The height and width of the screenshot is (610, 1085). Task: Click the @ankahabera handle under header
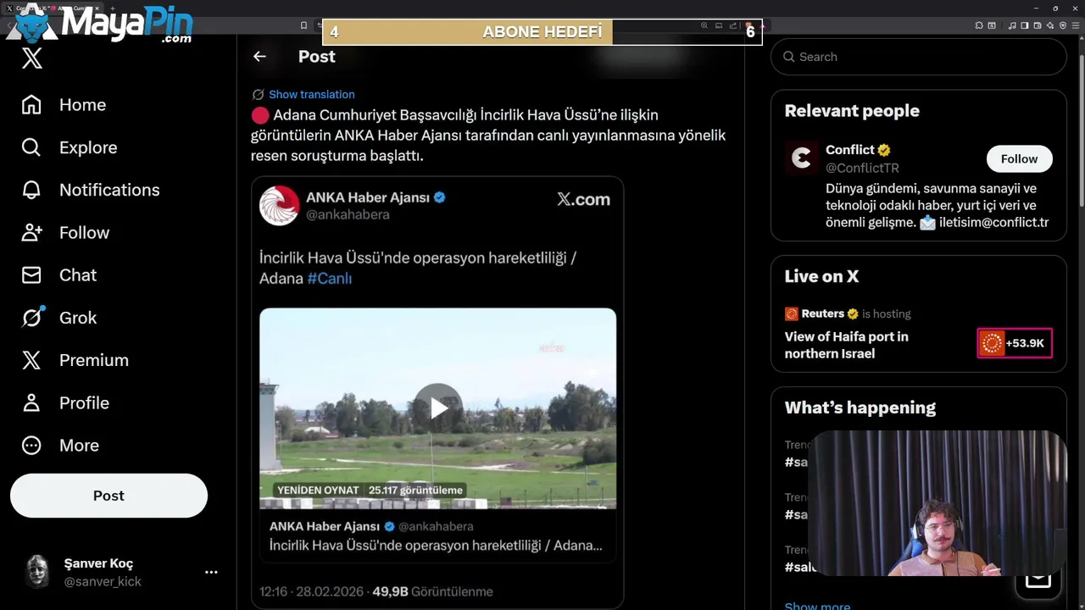point(348,214)
